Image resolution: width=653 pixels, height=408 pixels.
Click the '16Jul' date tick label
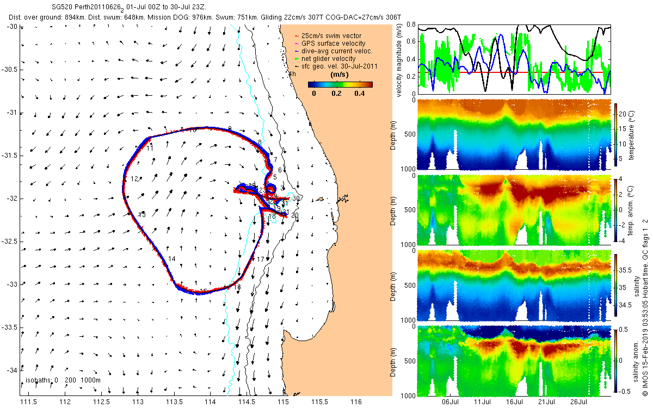click(514, 401)
